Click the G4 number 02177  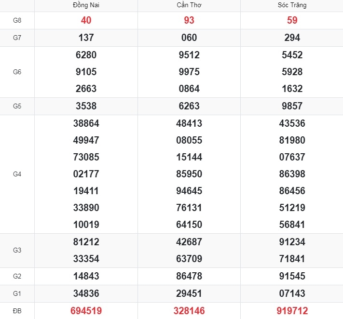point(86,174)
